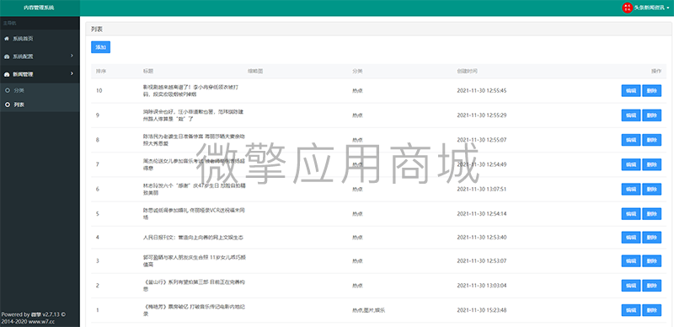Click the news title mentioning 11岁女儿
674x327 pixels.
(195, 260)
